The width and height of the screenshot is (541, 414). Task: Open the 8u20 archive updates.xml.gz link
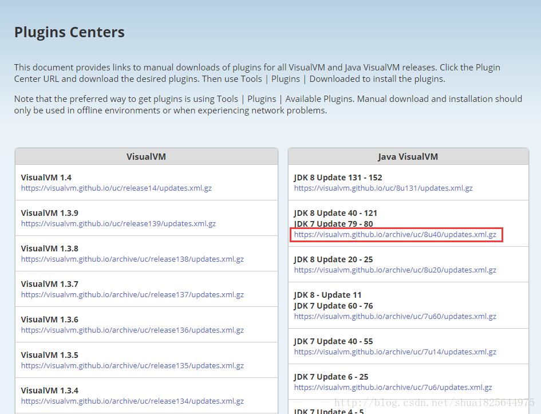point(395,270)
